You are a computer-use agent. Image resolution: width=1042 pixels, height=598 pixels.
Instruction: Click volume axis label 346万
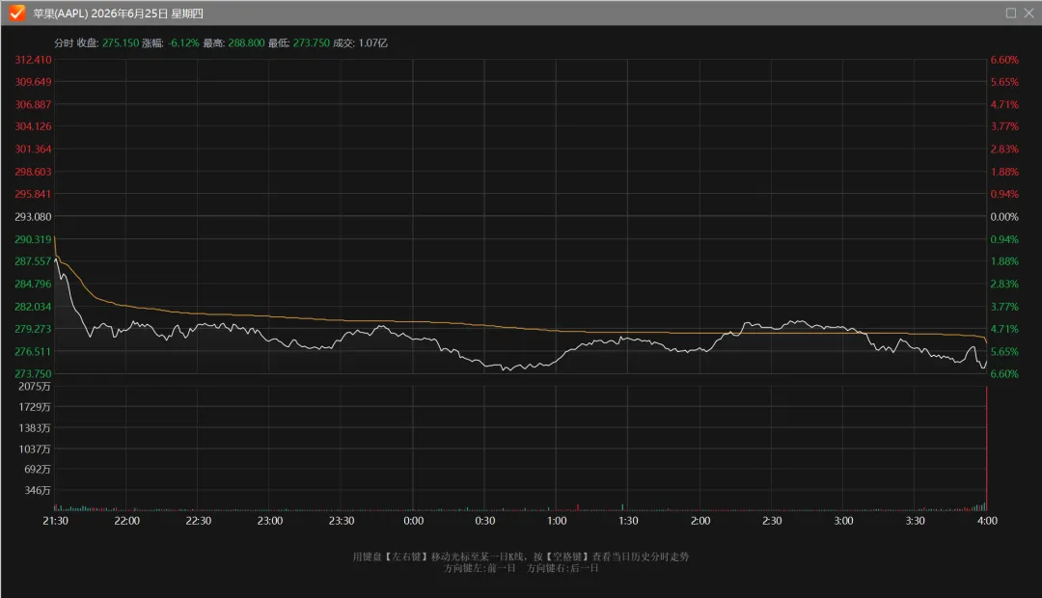click(38, 490)
